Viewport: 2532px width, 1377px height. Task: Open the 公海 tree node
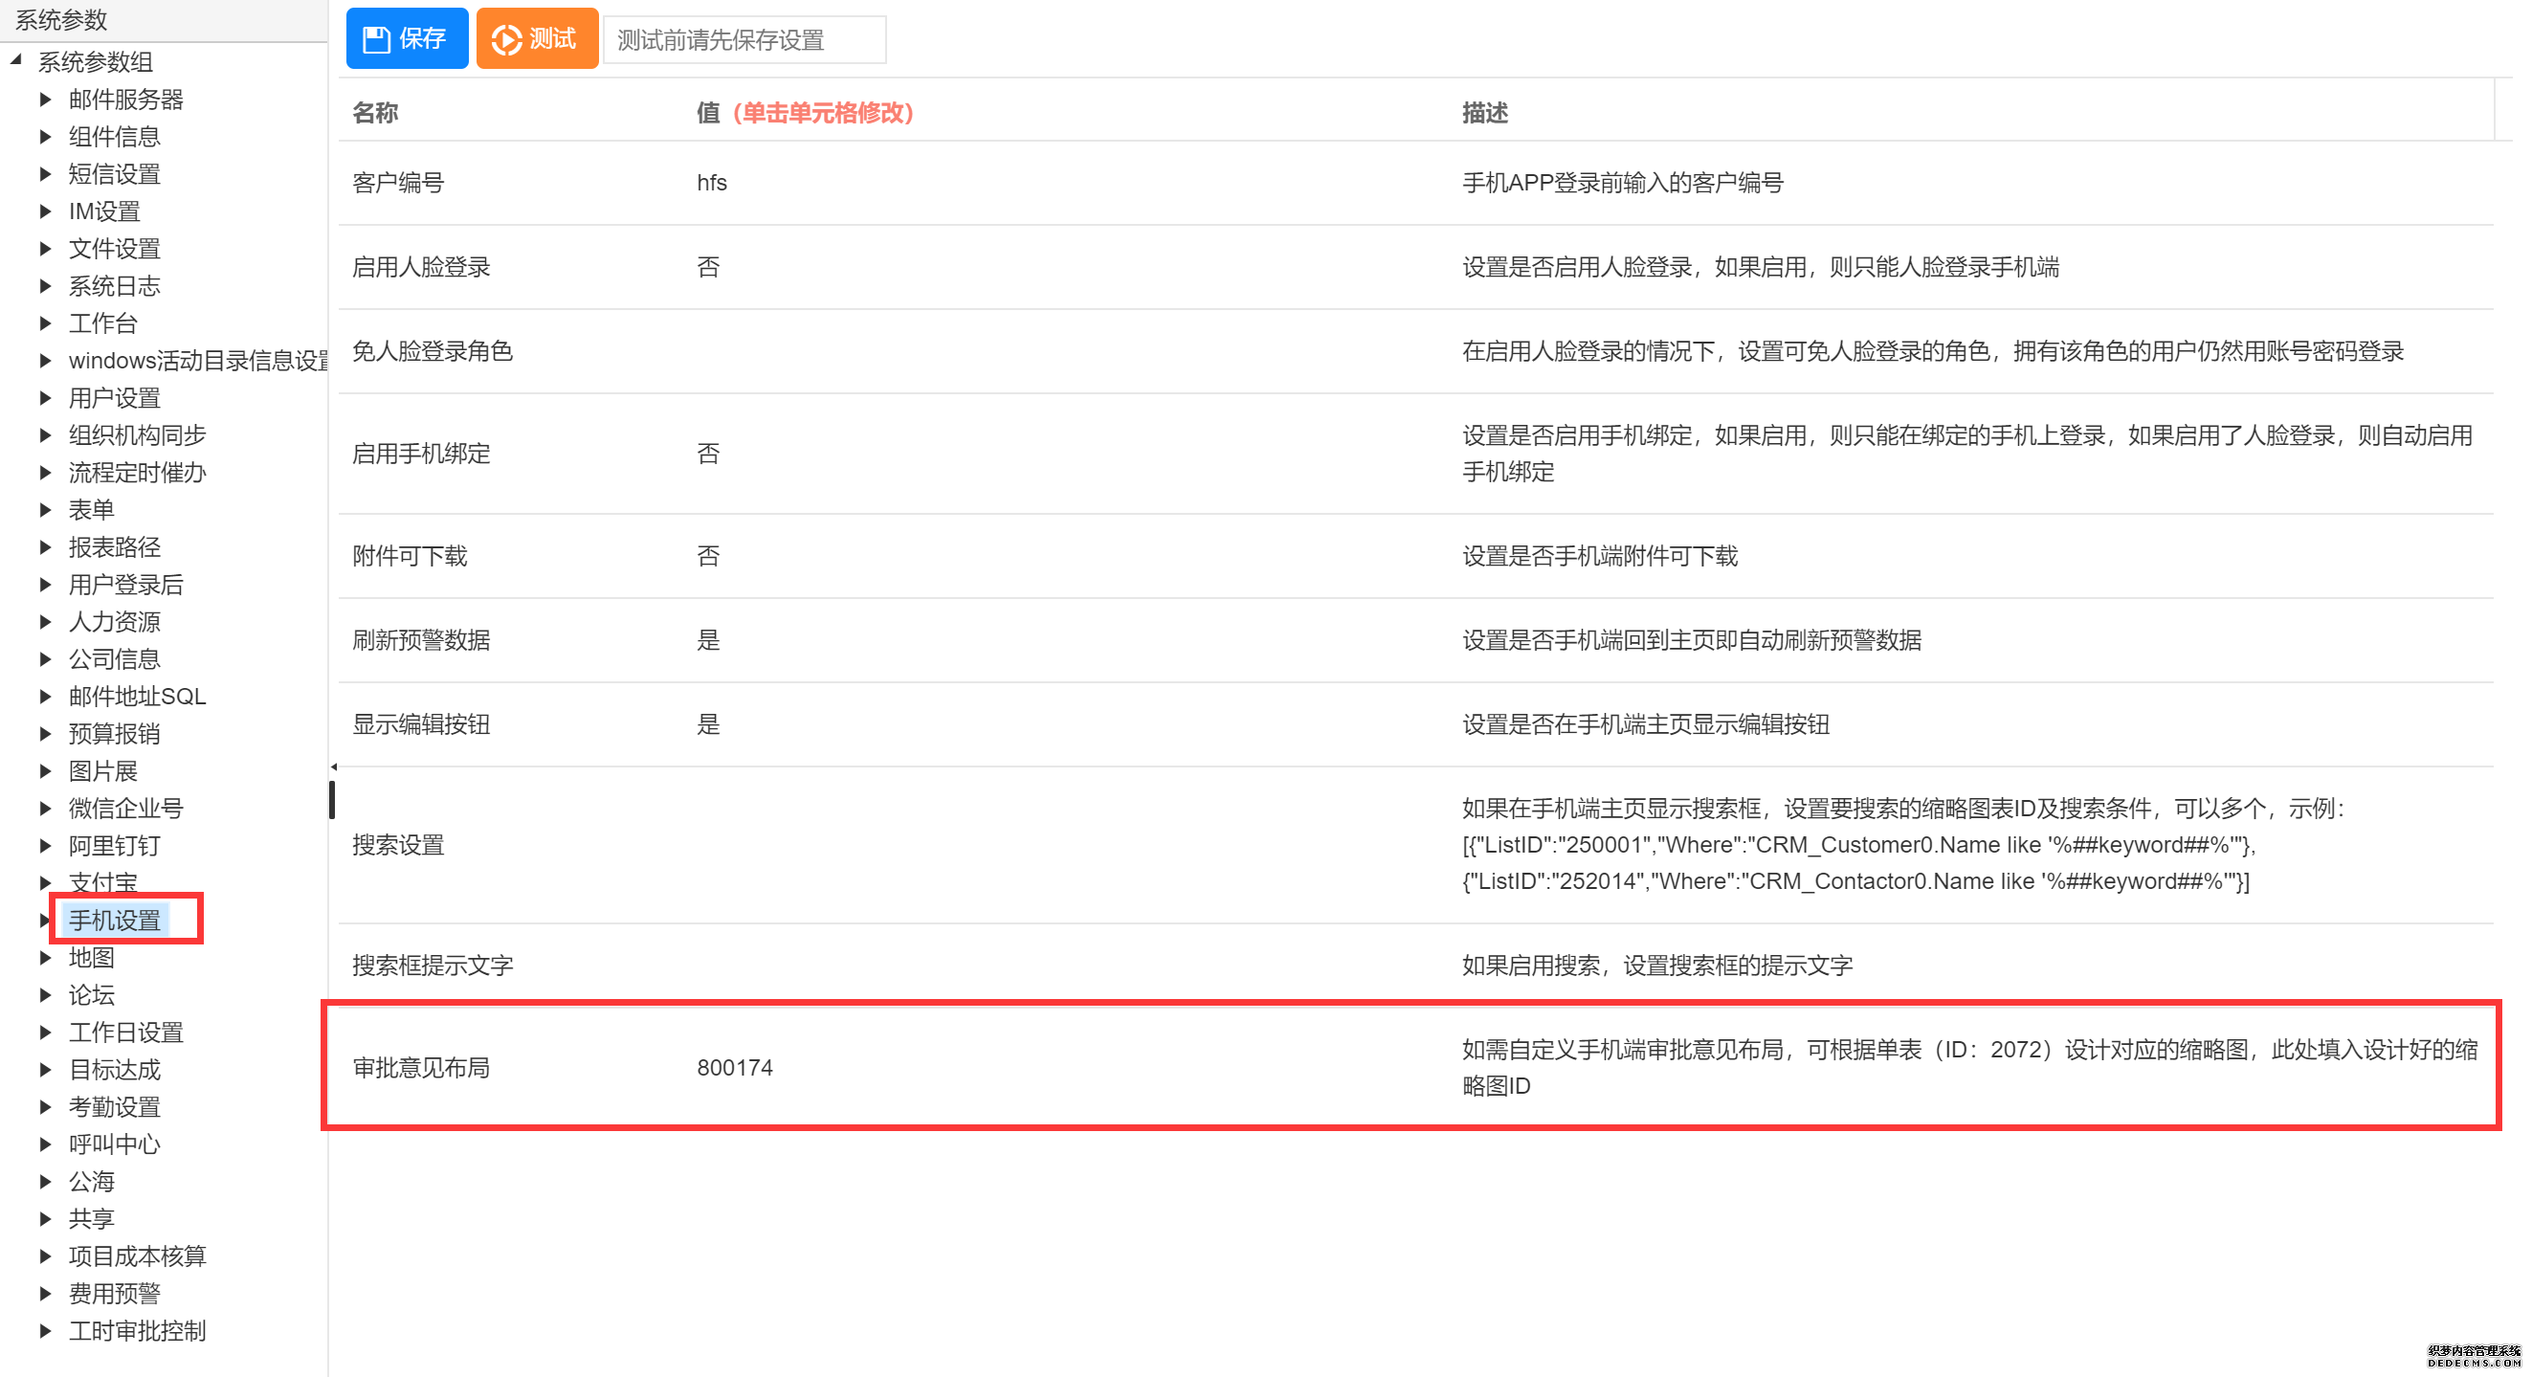[92, 1183]
